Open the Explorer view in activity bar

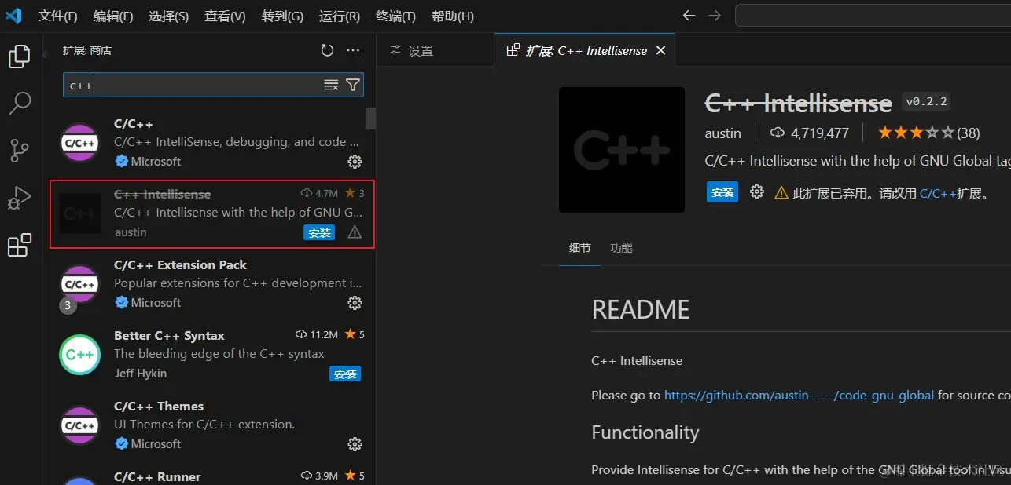click(19, 57)
